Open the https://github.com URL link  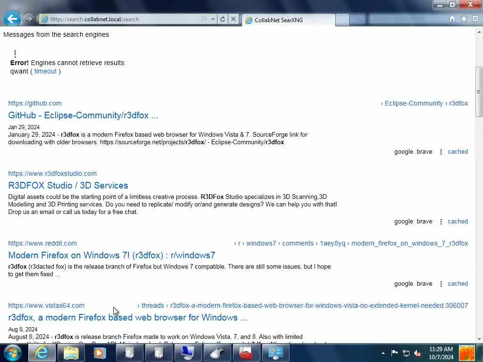(35, 103)
